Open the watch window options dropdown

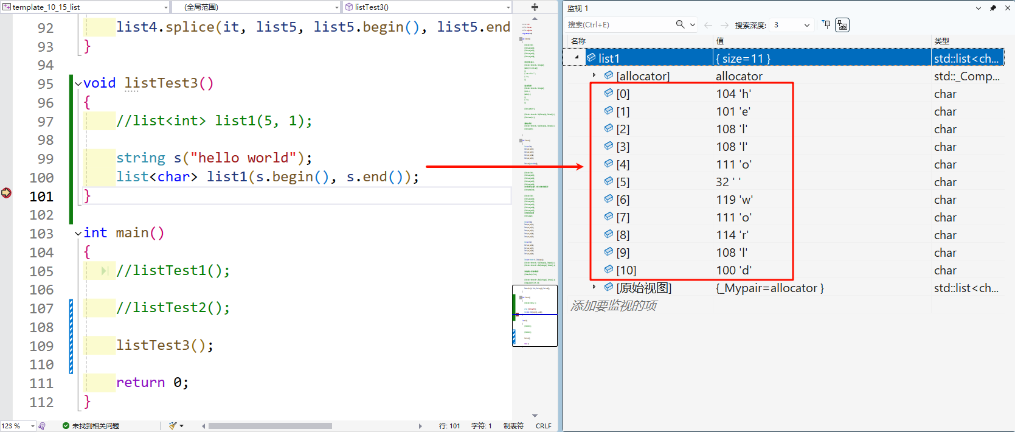(x=979, y=8)
